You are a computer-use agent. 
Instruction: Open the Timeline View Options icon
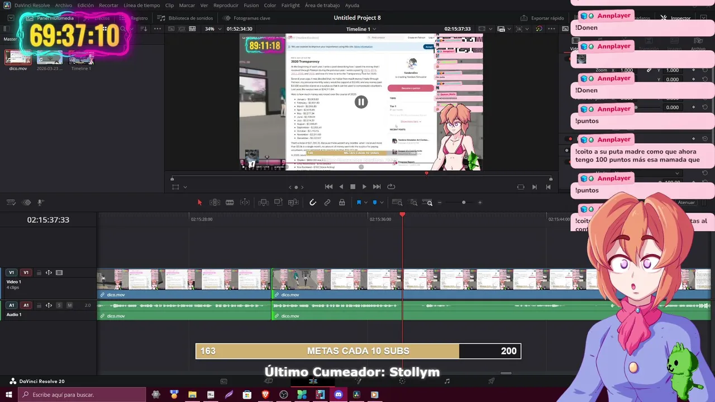(x=11, y=203)
